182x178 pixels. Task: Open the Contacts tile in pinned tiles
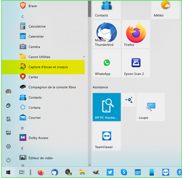point(106,10)
